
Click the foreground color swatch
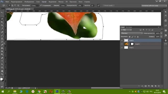[x=1, y=79]
